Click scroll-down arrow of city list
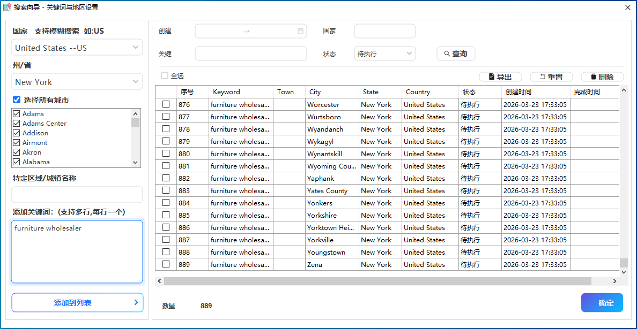This screenshot has width=637, height=329. pyautogui.click(x=135, y=163)
